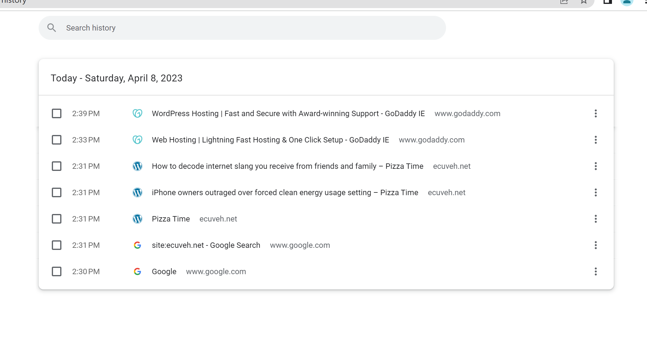The image size is (647, 343).
Task: Click Google favicon beside site:ecuveh.net search
Action: click(137, 245)
